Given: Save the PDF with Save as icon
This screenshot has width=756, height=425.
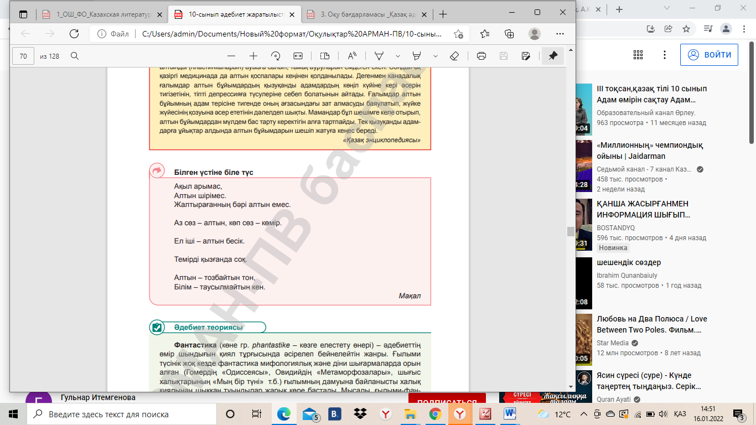Looking at the screenshot, I should [x=526, y=56].
